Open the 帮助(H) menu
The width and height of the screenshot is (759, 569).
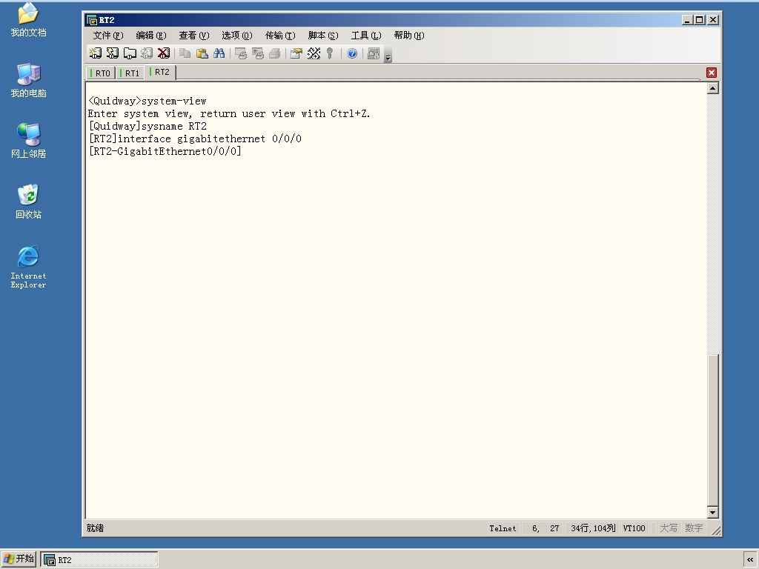pyautogui.click(x=409, y=36)
